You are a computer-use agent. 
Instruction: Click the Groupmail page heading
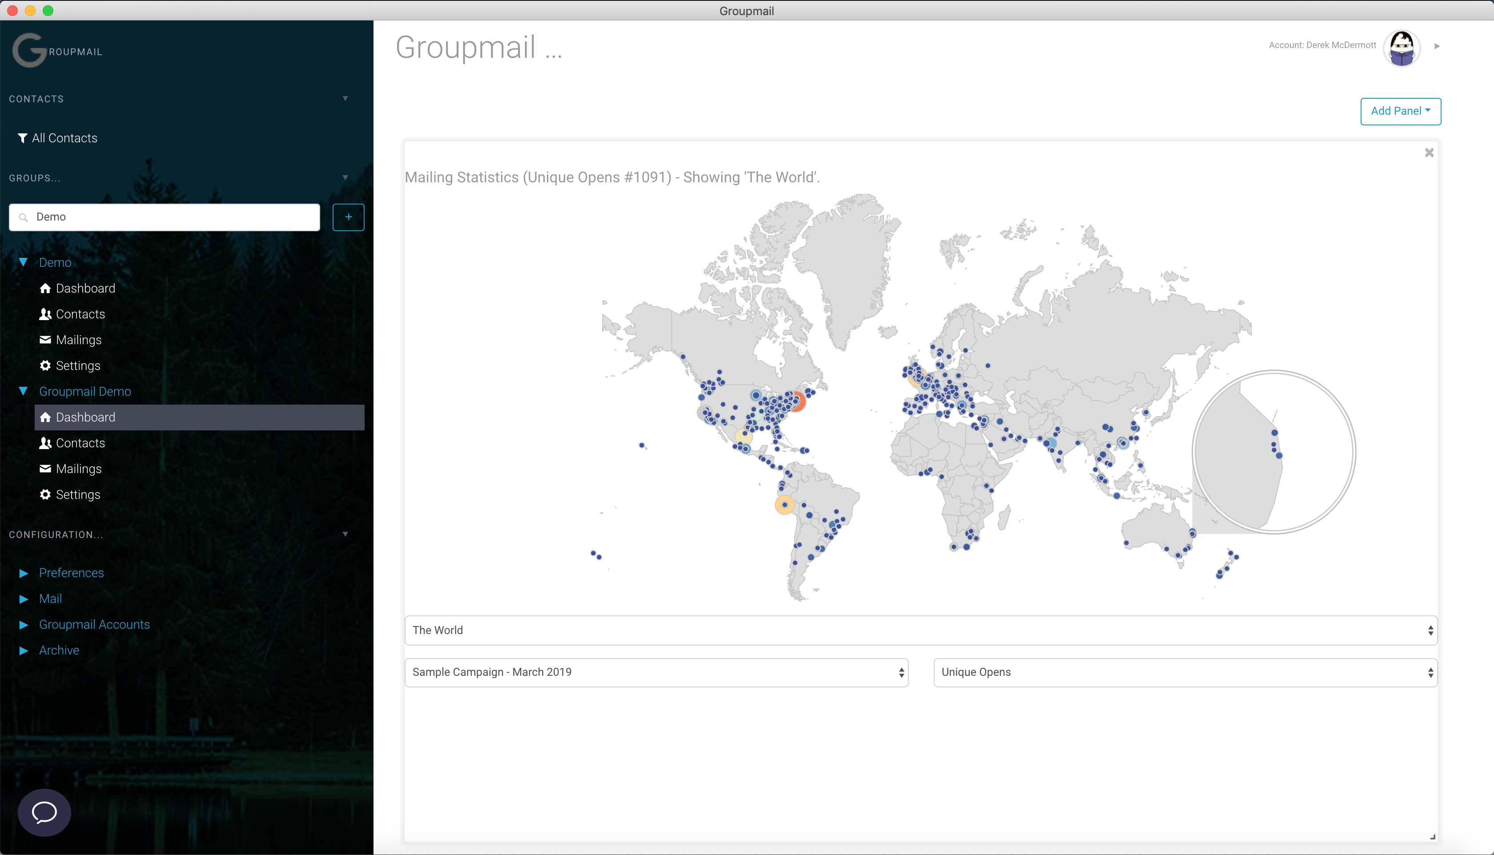[x=479, y=47]
